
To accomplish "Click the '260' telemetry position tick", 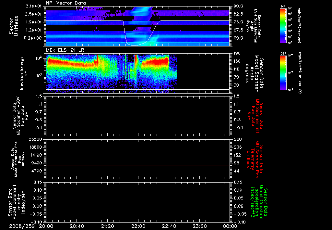I will pos(237,139).
